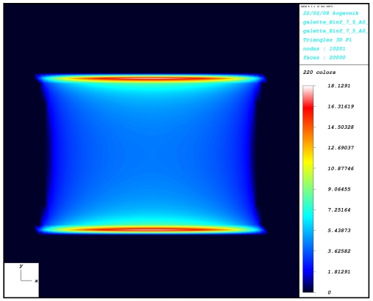Click the x axis label

[x=36, y=281]
